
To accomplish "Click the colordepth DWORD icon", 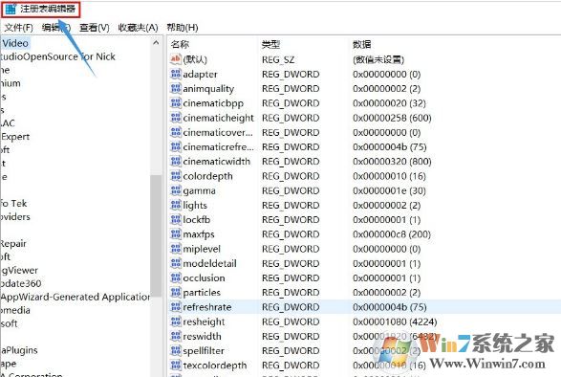I will click(175, 176).
